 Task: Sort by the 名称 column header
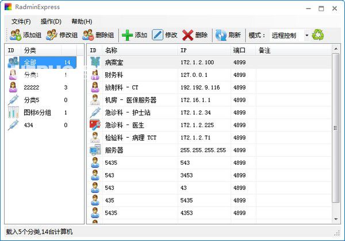(x=140, y=50)
